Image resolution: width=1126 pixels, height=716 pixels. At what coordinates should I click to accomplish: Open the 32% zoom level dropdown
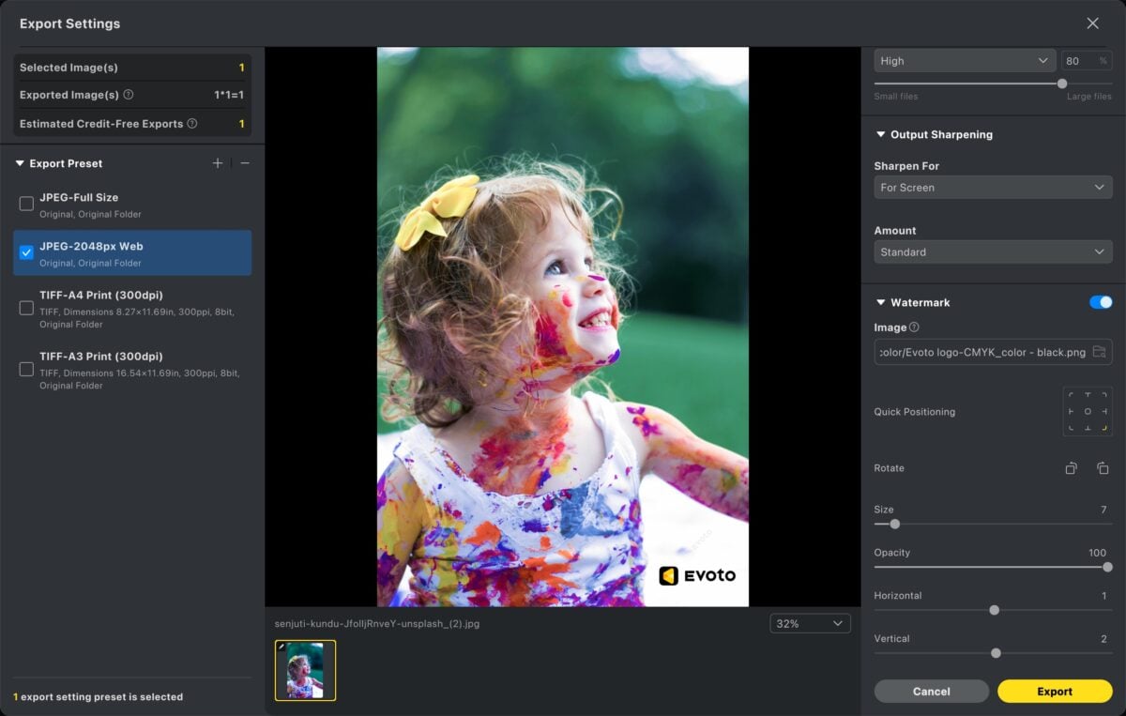(810, 622)
